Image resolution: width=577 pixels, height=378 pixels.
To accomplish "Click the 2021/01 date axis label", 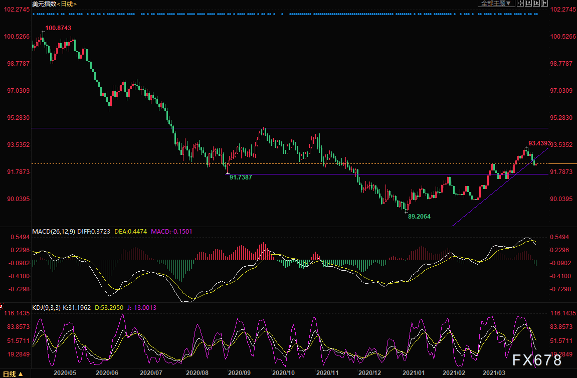I will coord(414,373).
